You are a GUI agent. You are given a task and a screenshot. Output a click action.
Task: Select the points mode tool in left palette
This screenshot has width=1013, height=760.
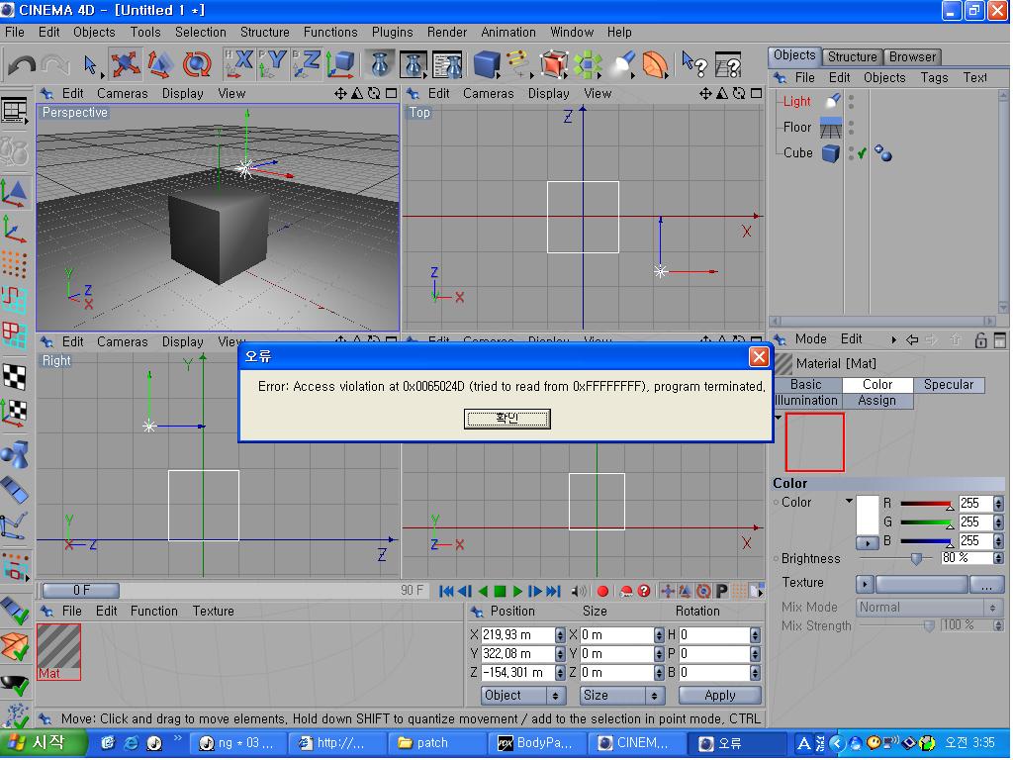14,263
